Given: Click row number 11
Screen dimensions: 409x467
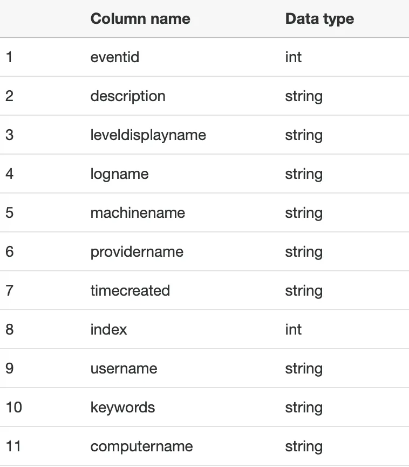Looking at the screenshot, I should pyautogui.click(x=13, y=446).
